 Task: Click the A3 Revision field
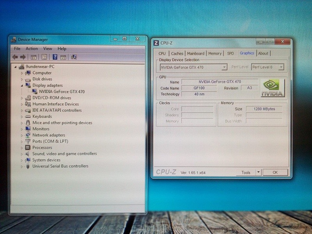250,88
